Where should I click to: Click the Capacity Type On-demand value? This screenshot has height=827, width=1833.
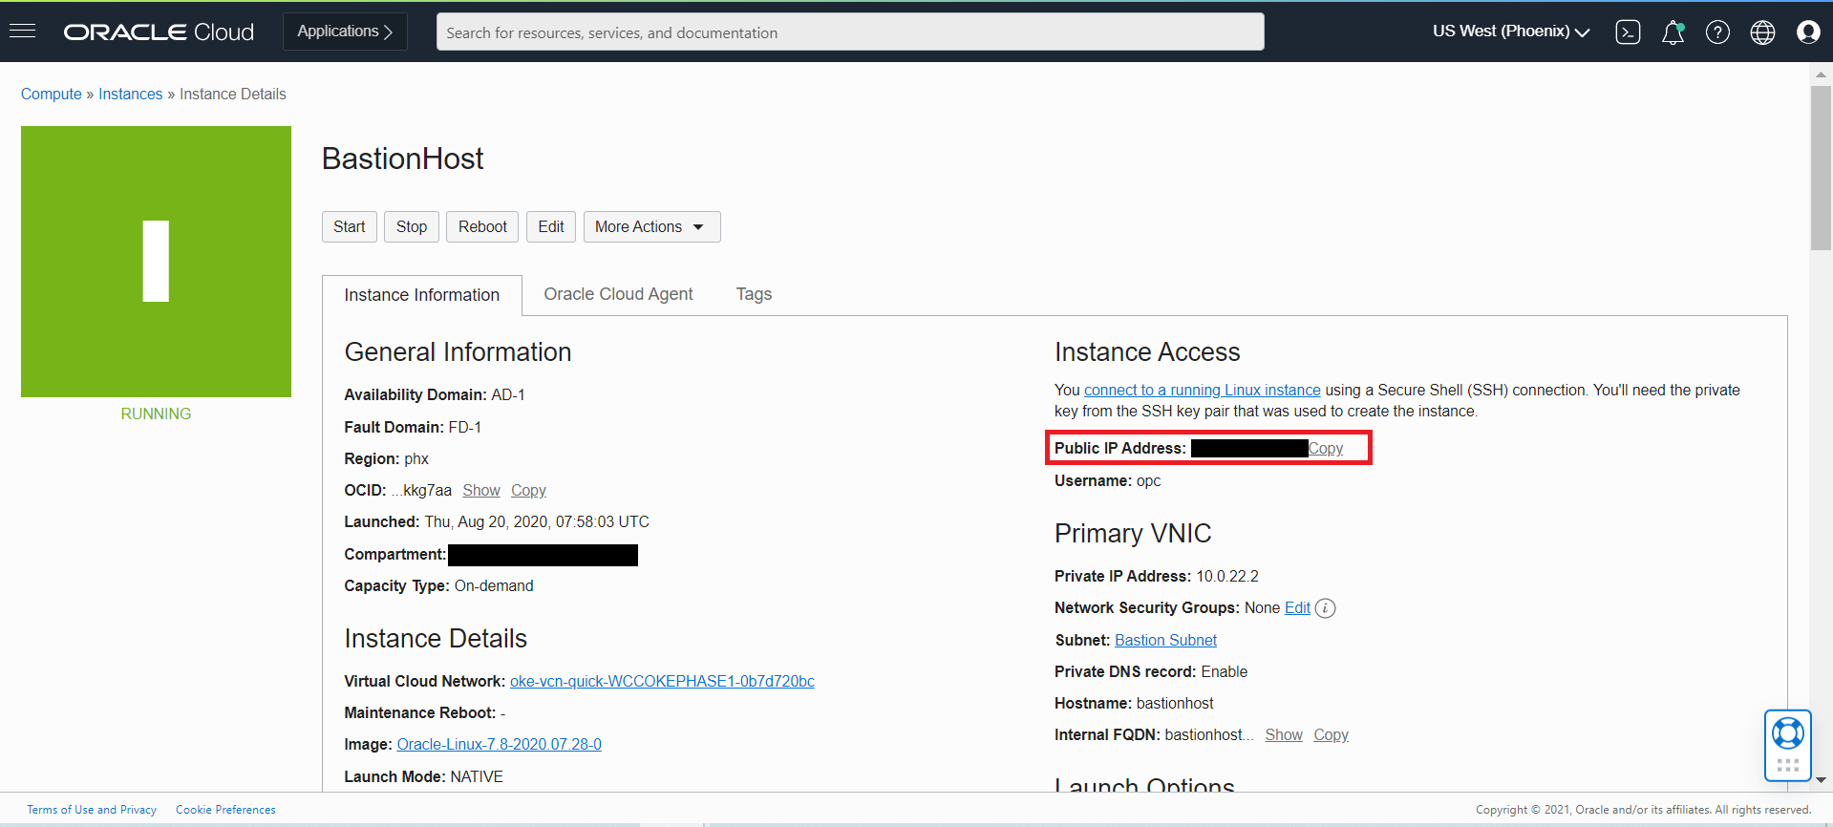[494, 585]
